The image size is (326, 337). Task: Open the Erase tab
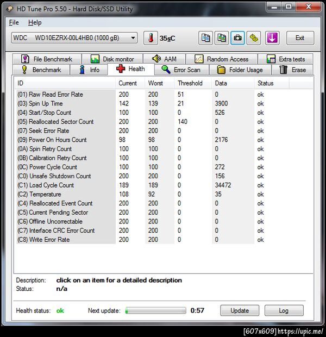(x=292, y=70)
